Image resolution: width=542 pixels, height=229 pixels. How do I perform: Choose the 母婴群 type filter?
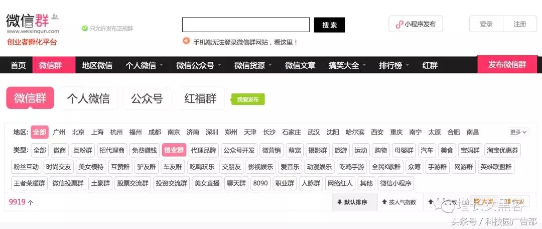pyautogui.click(x=404, y=151)
